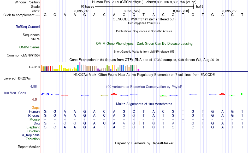Select the Window Position label
This screenshot has width=248, height=153.
tap(27, 2)
